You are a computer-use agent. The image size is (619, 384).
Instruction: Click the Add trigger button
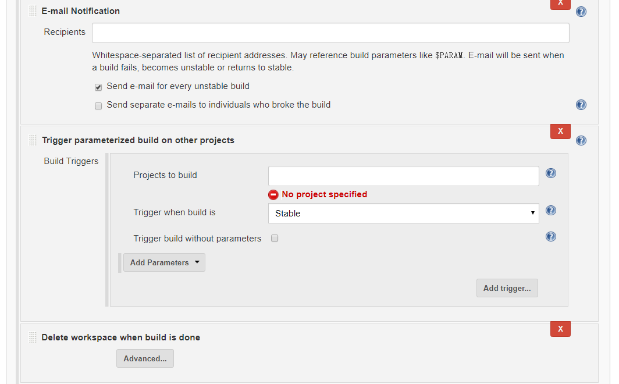[x=507, y=288]
